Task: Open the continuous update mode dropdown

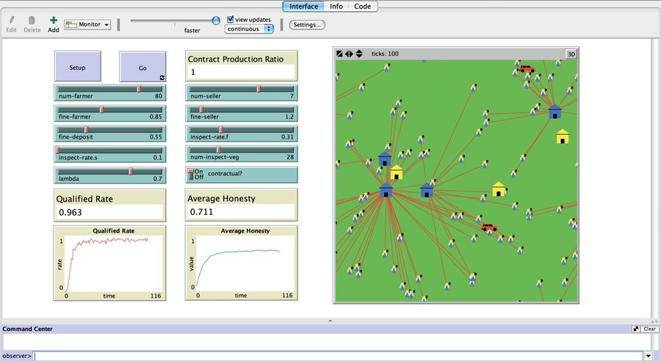Action: click(250, 29)
